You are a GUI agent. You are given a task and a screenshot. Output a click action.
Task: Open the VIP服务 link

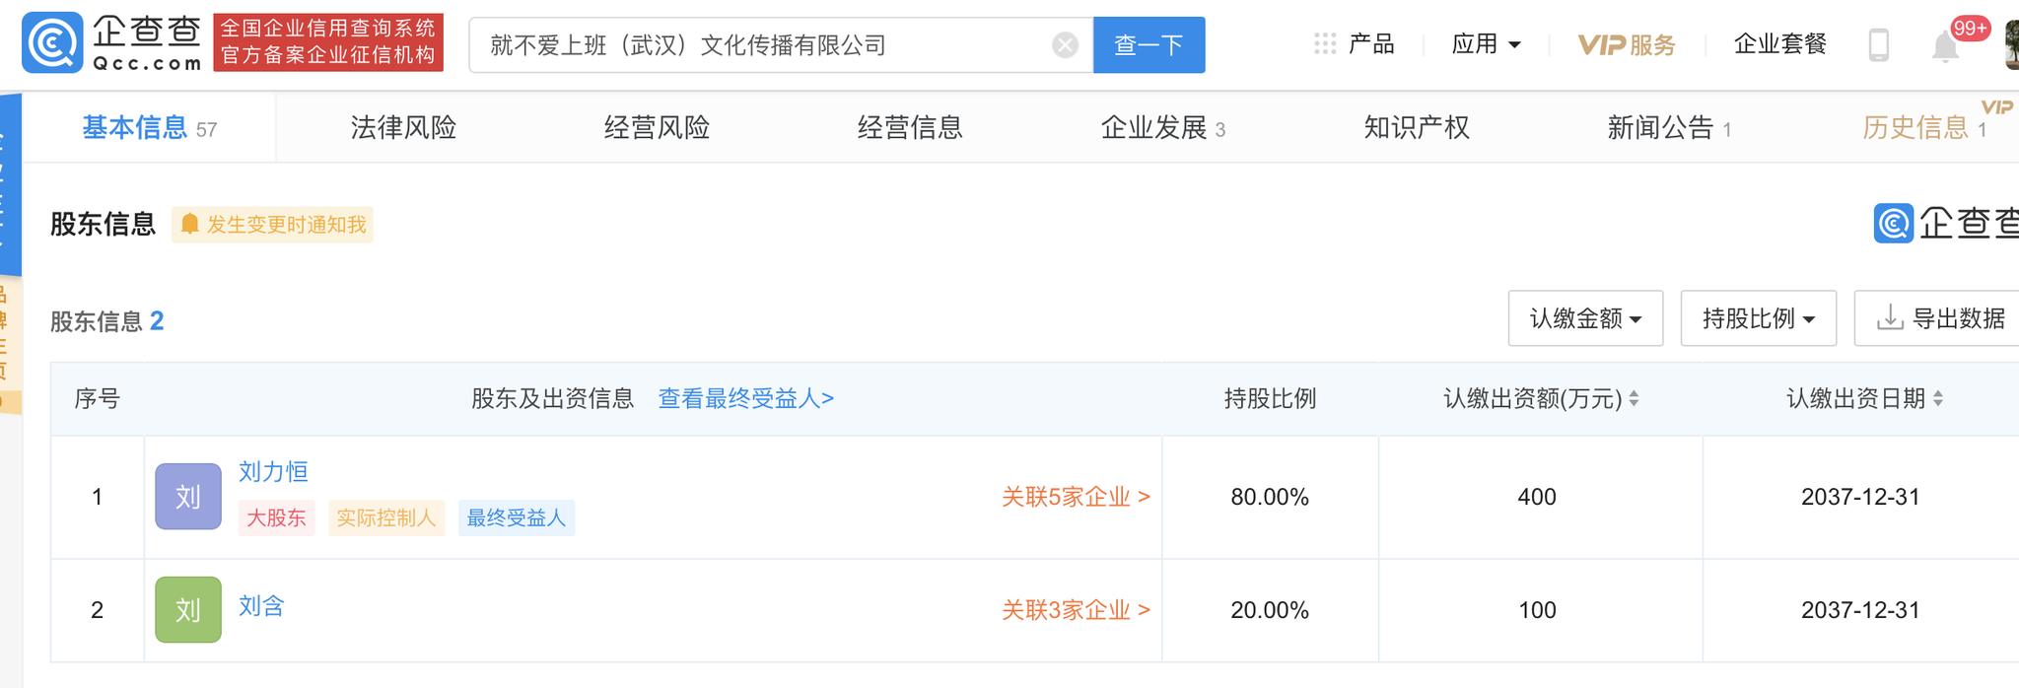pos(1627,44)
